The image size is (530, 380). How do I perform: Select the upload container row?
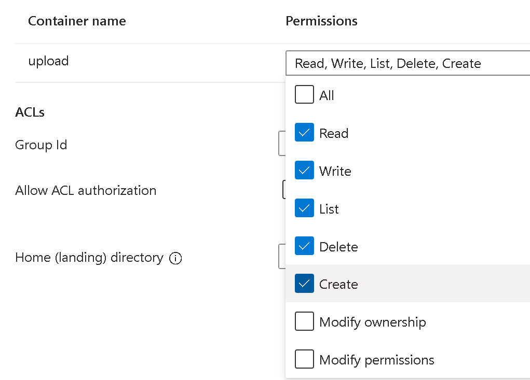[48, 61]
